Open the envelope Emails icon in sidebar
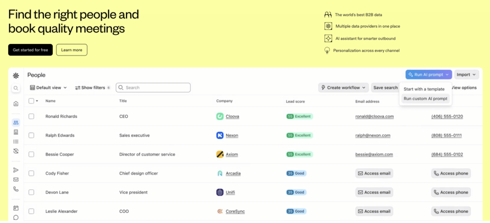This screenshot has height=223, width=490. click(x=16, y=179)
